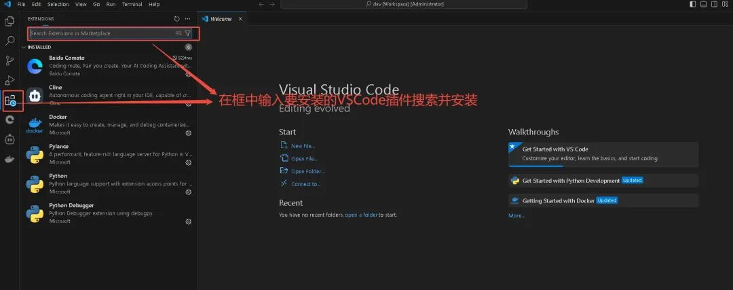This screenshot has width=733, height=290.
Task: Select the Python Debugger extension title
Action: (x=71, y=205)
